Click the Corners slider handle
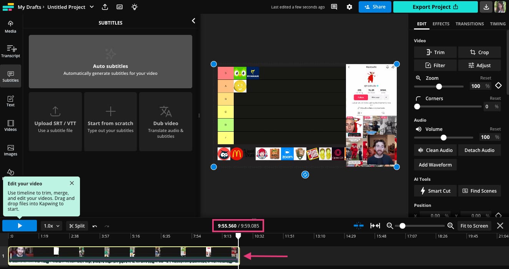This screenshot has width=509, height=269. (417, 106)
